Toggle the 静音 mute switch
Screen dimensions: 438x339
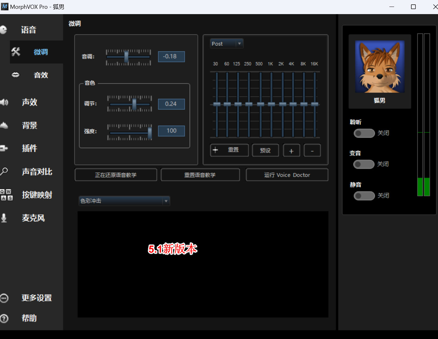(364, 195)
